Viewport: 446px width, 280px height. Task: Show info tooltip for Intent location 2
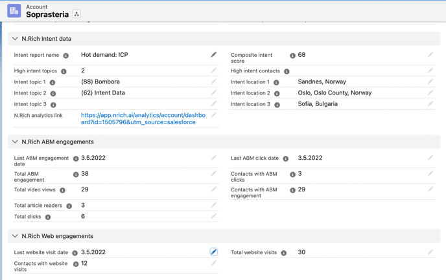pos(277,94)
